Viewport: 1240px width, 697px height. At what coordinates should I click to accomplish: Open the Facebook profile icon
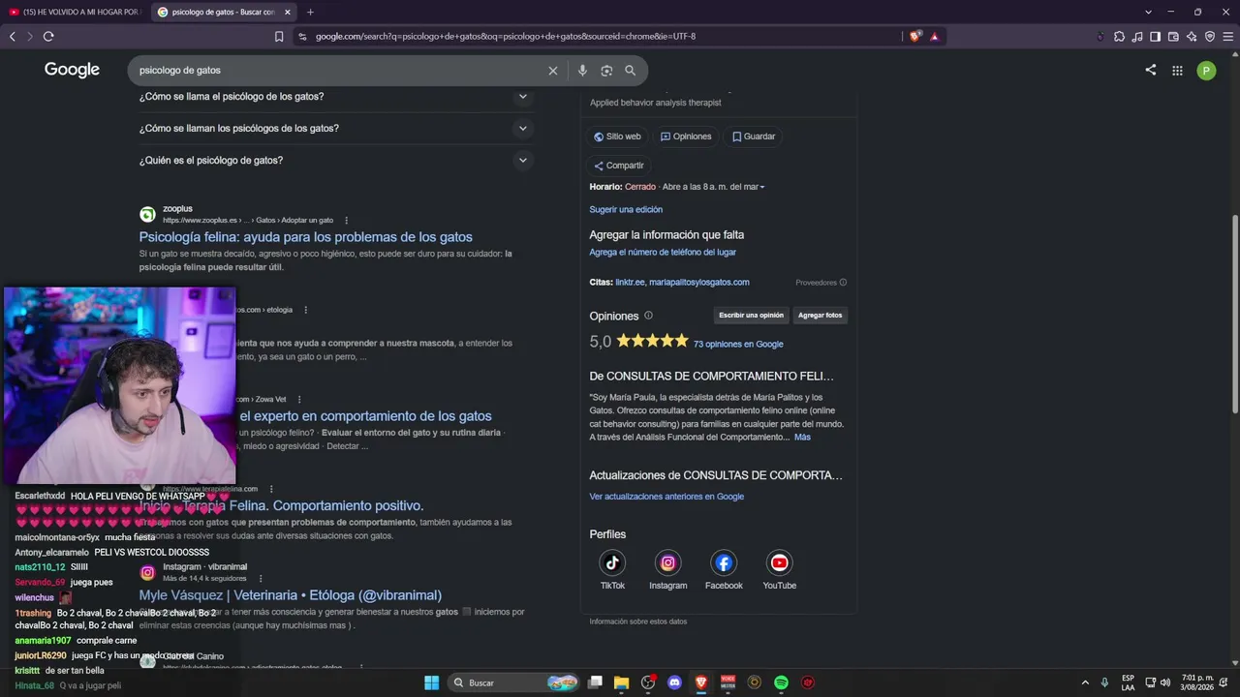point(724,562)
